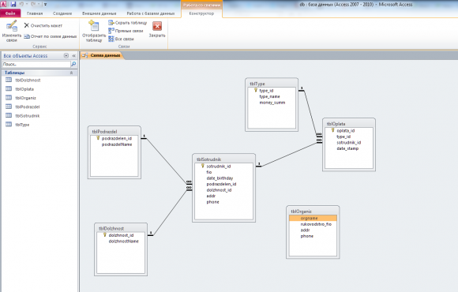Screen dimensions: 458x292
Task: Open the File tab
Action: pos(10,13)
